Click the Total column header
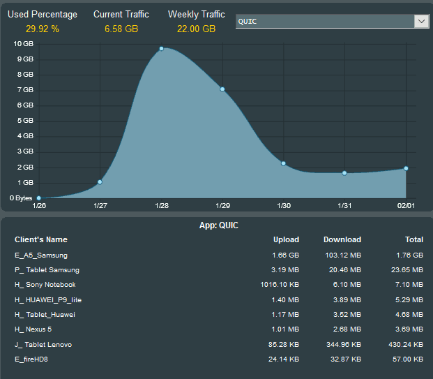Viewport: 433px width, 379px height. [x=414, y=239]
